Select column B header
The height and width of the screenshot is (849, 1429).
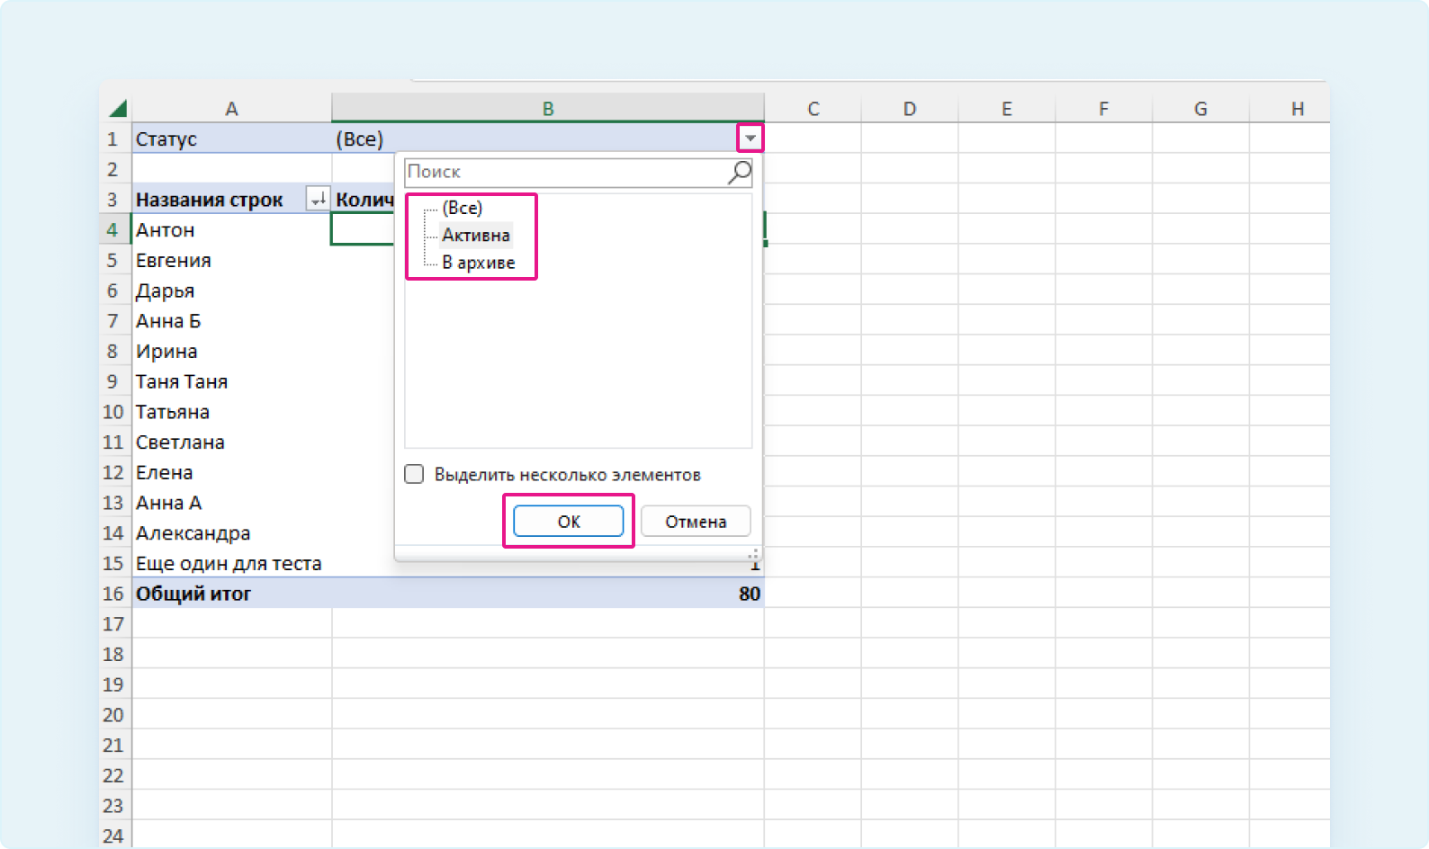[x=547, y=109]
